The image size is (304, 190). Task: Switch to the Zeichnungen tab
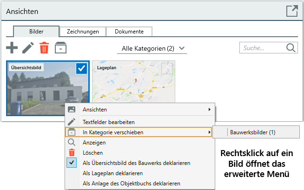(83, 32)
